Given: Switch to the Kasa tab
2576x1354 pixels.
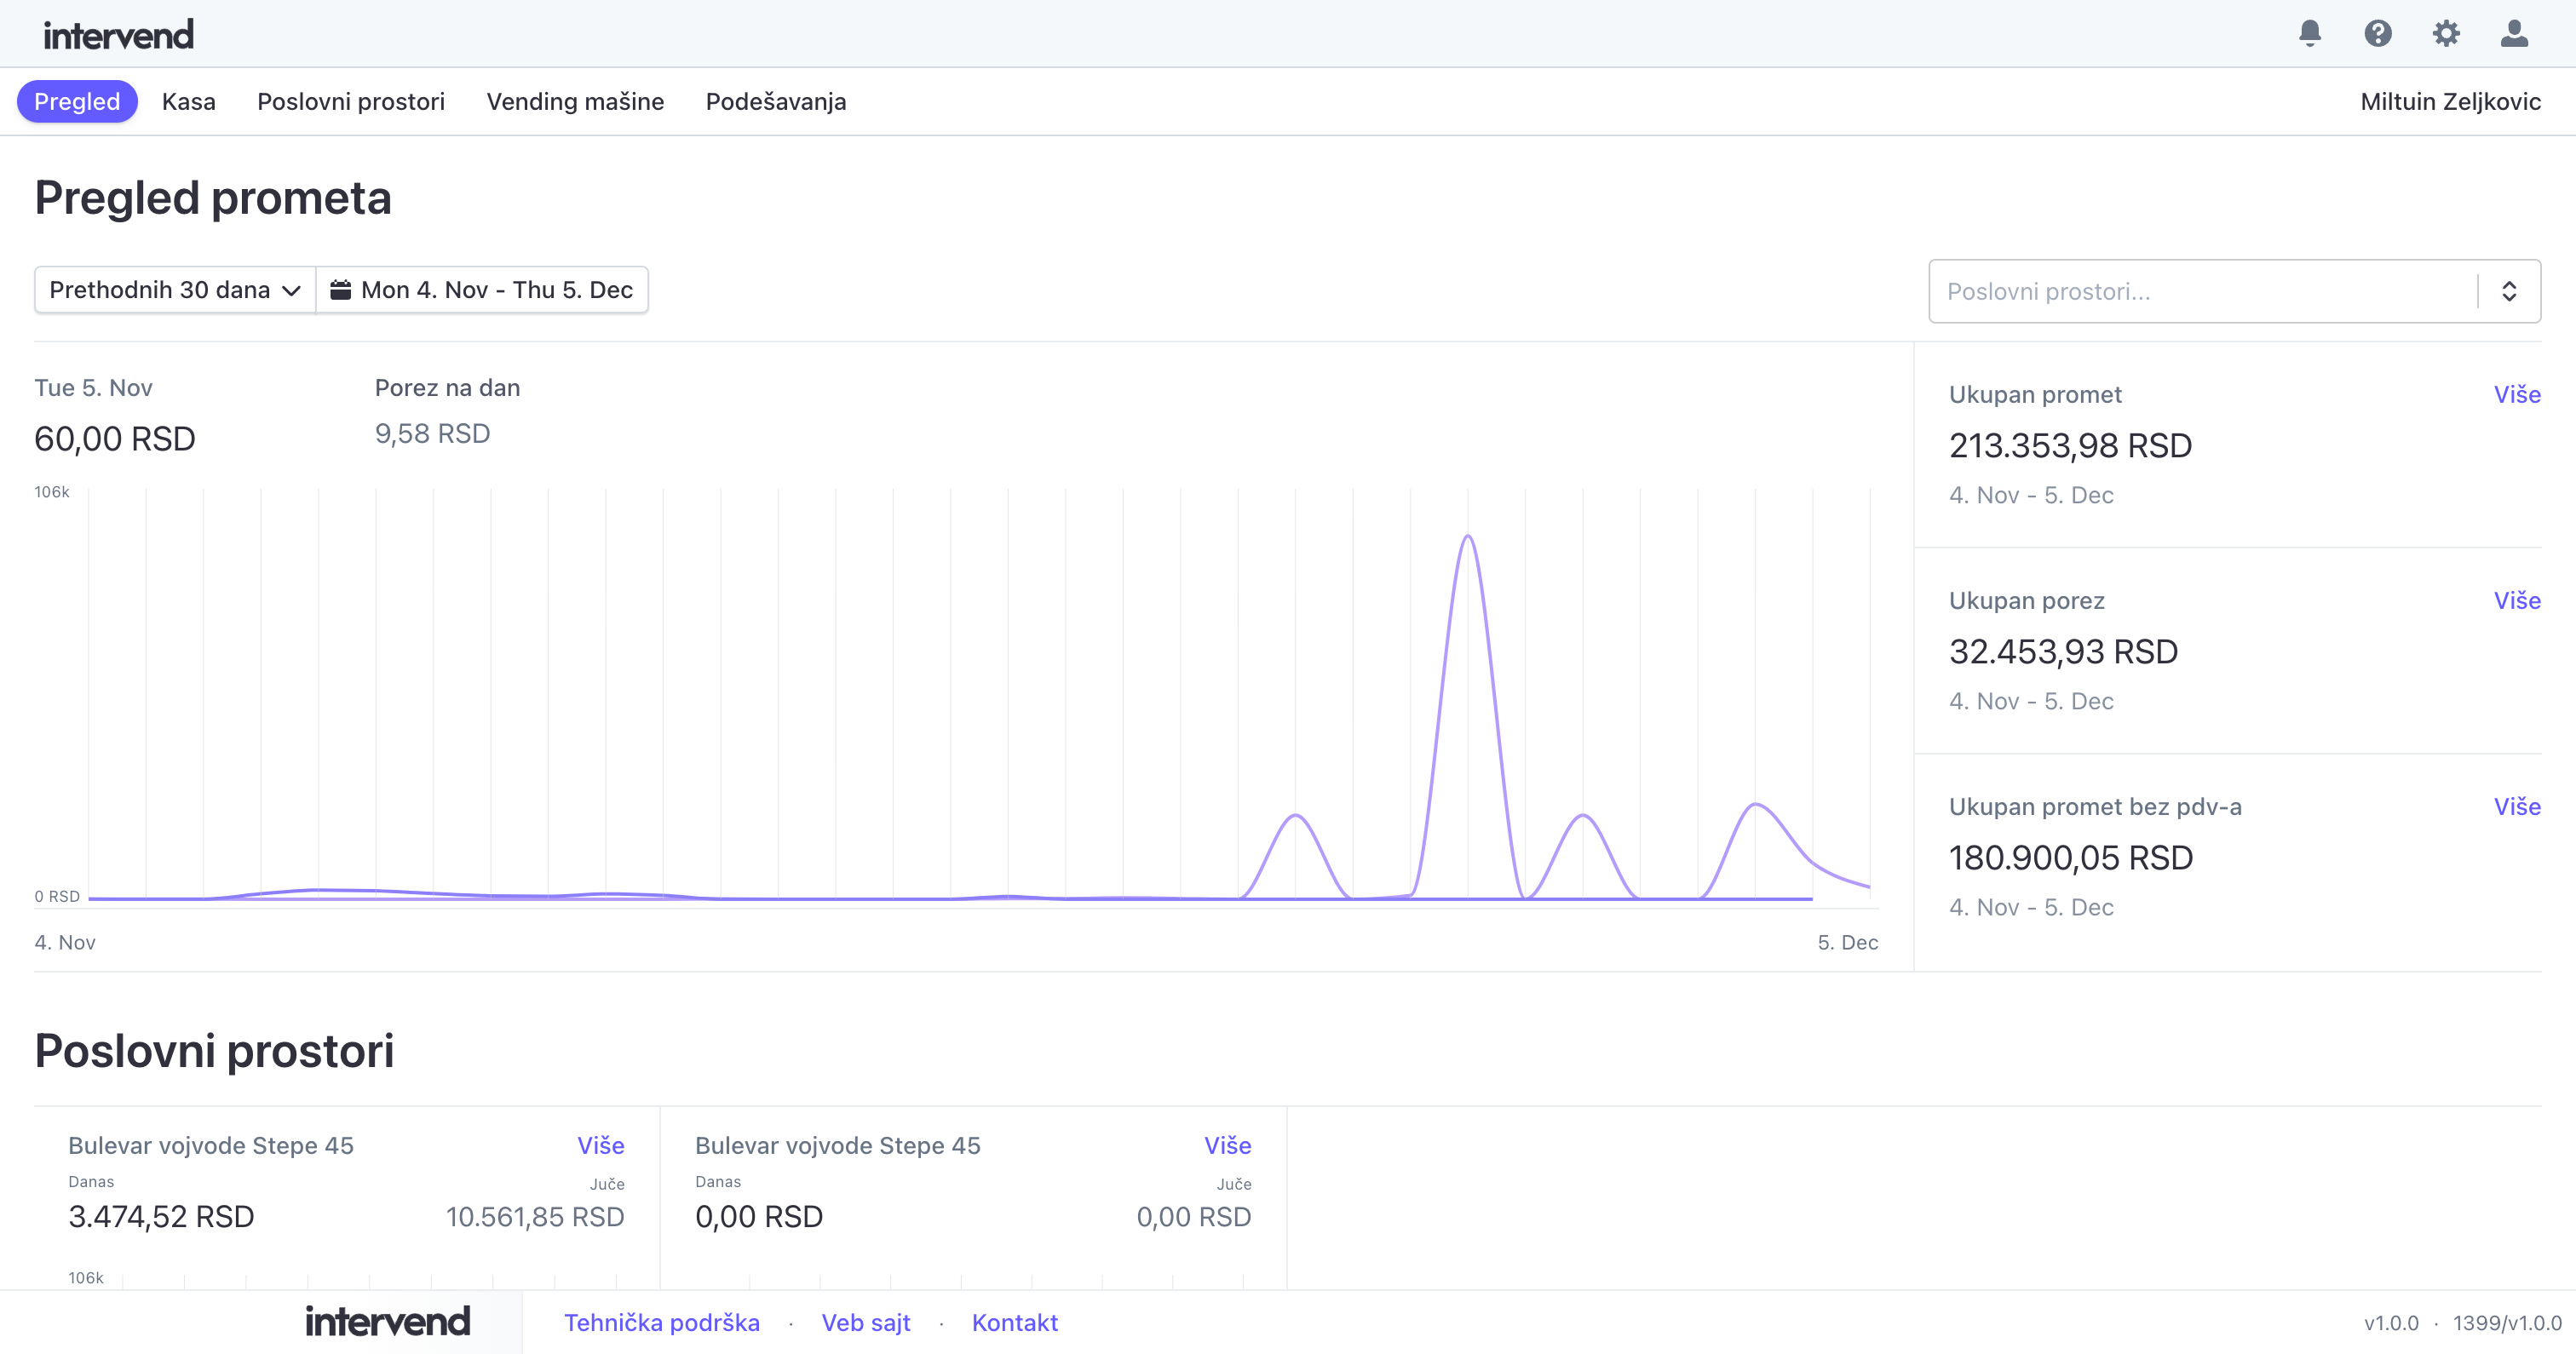Looking at the screenshot, I should click(188, 102).
